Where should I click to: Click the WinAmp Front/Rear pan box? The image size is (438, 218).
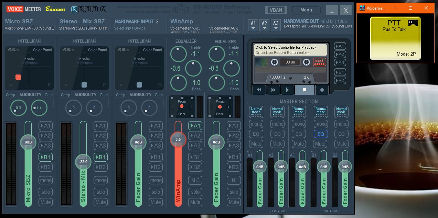(182, 107)
